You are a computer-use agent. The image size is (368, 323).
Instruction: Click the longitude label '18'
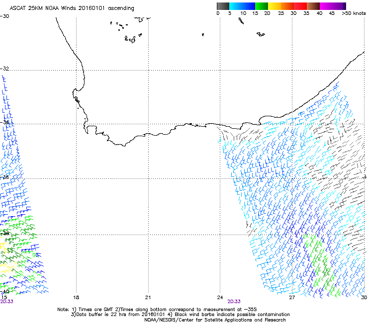(x=76, y=298)
